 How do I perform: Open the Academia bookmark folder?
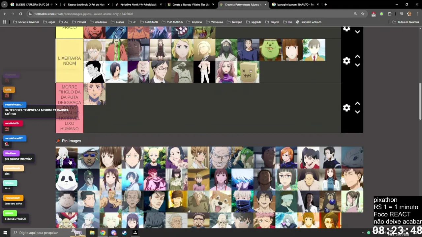coord(98,22)
